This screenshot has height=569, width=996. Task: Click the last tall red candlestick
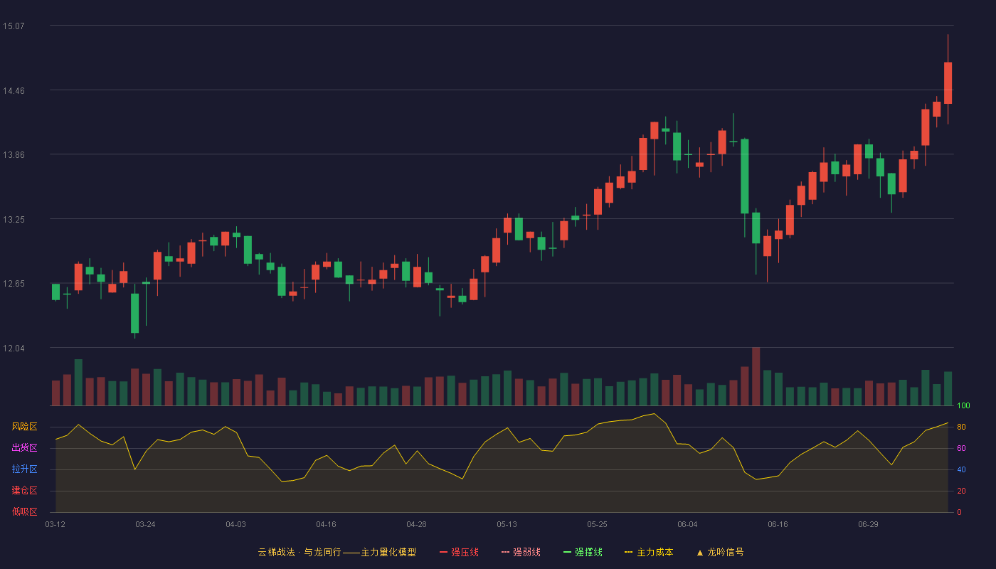tap(948, 83)
